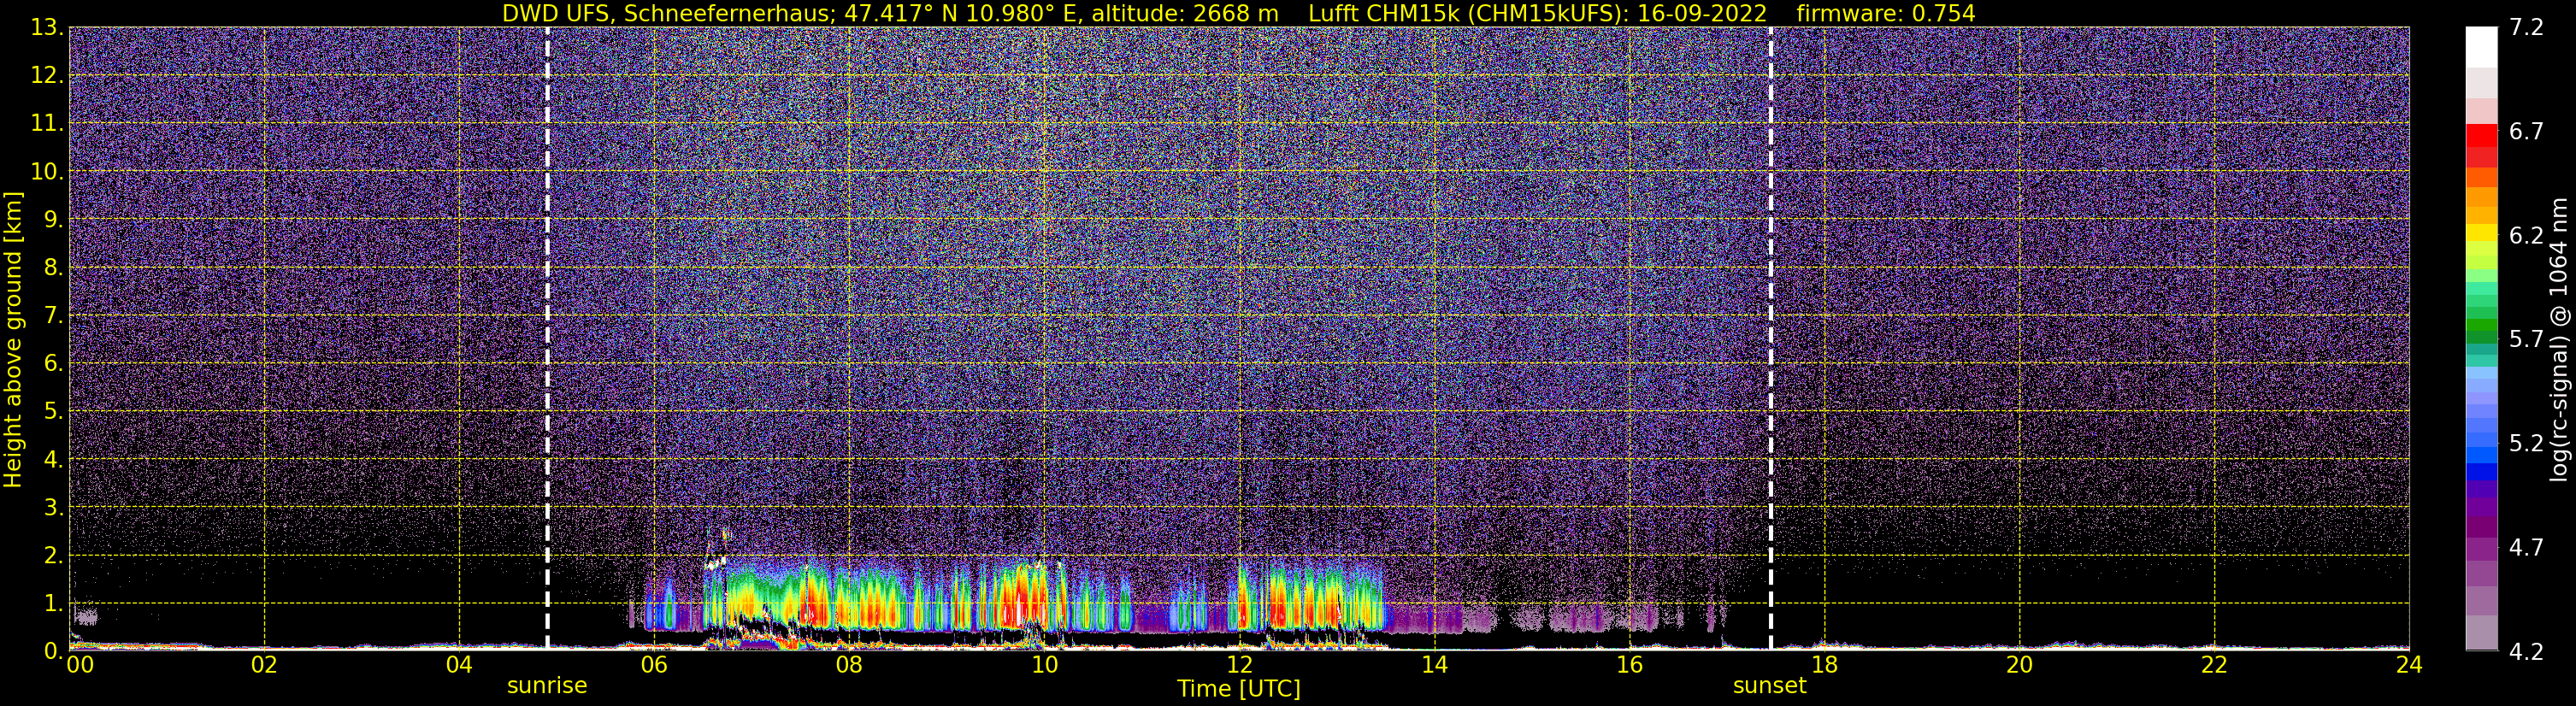2576x706 pixels.
Task: Click the time axis tick label 24
Action: (2409, 666)
